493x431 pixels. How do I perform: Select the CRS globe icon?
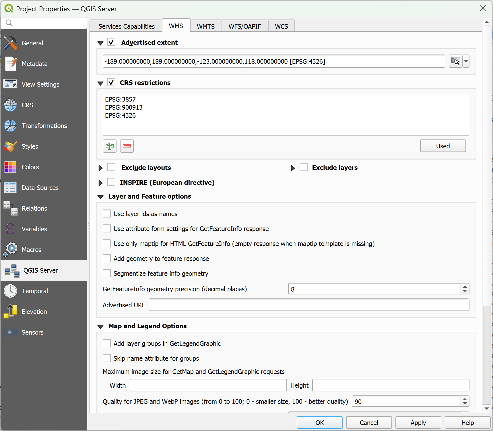(11, 105)
